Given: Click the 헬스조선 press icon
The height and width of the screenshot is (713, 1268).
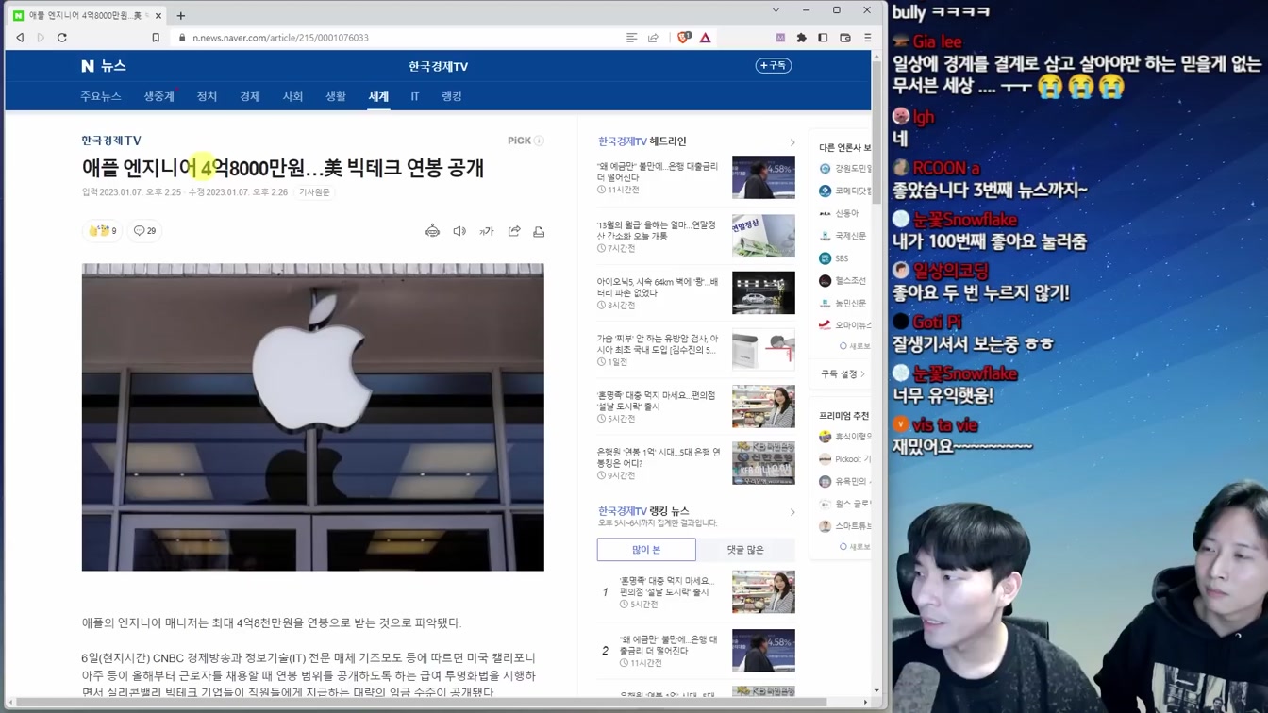Looking at the screenshot, I should (x=825, y=281).
